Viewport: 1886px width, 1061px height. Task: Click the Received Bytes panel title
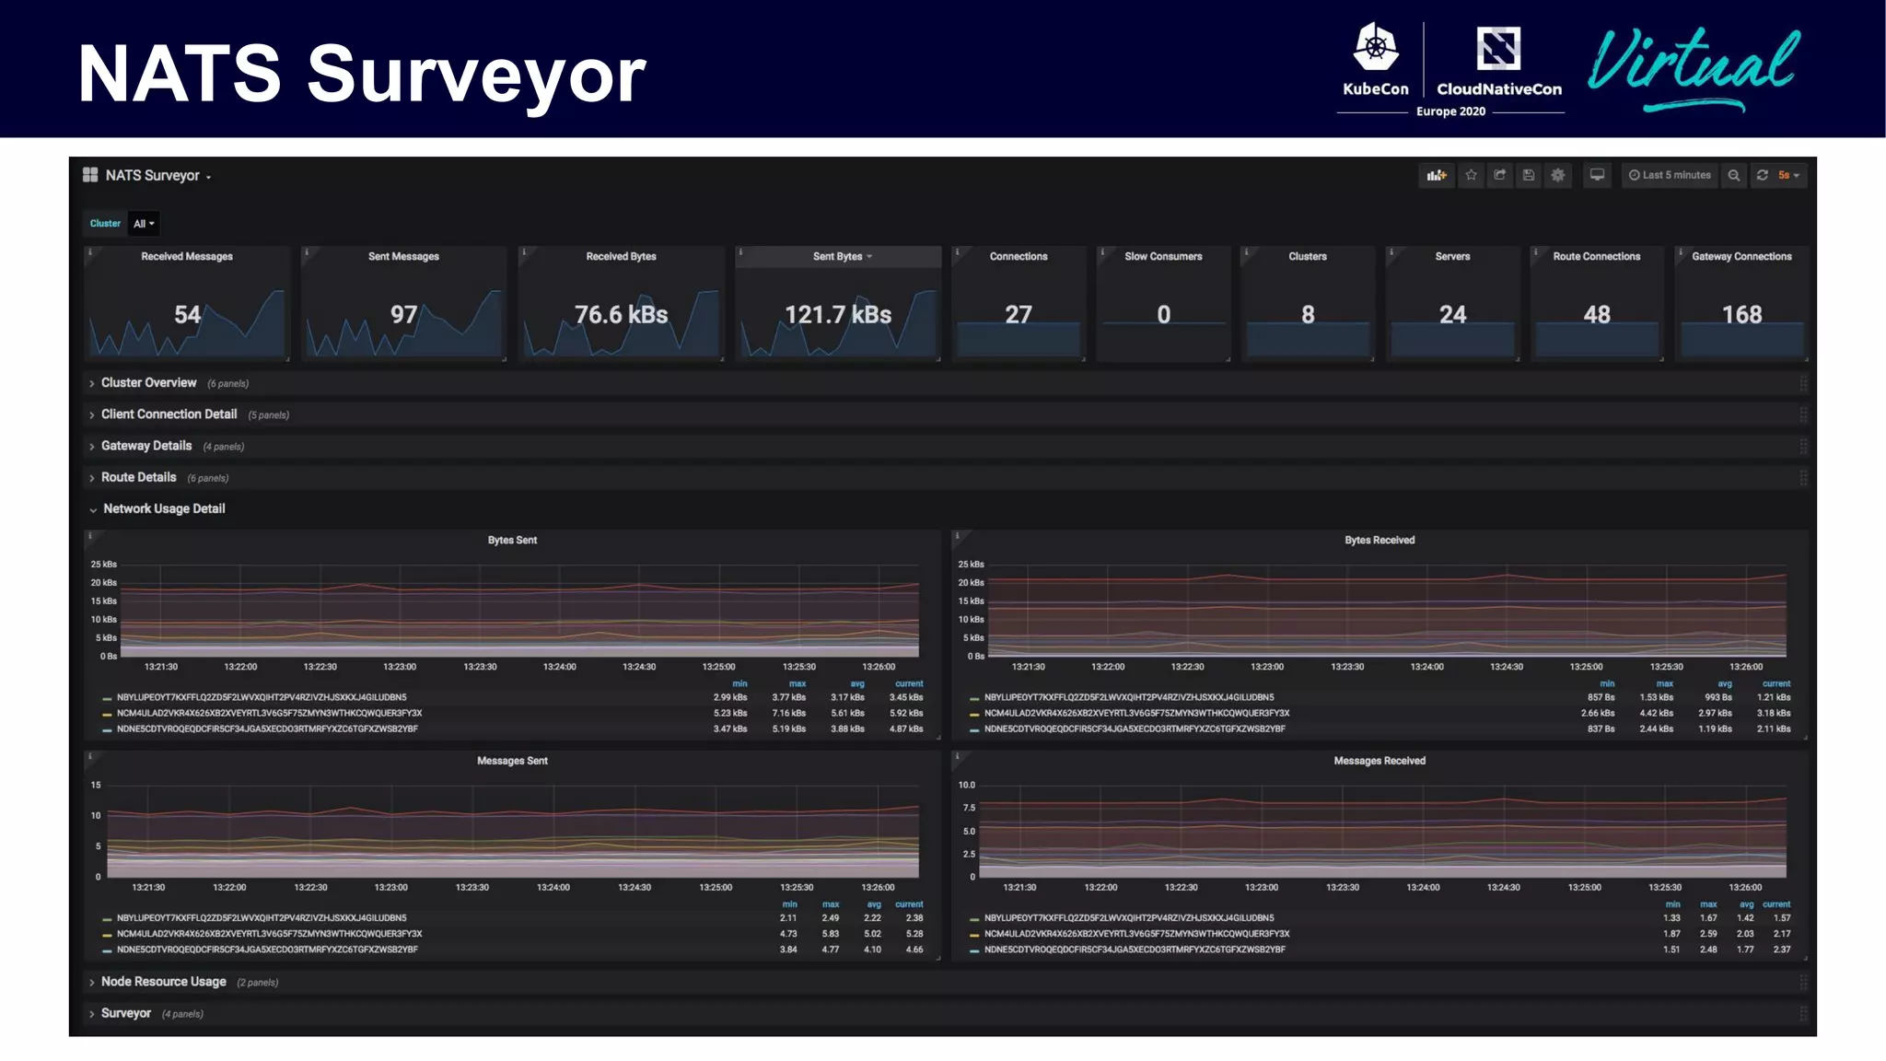621,256
